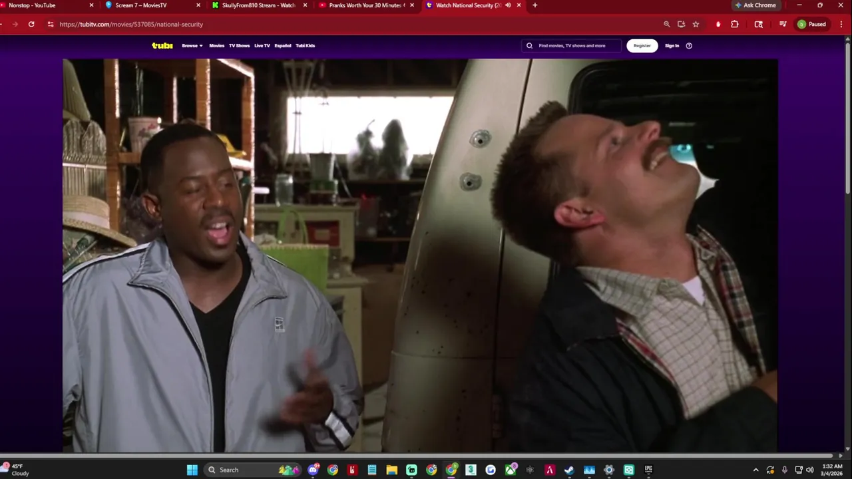852x479 pixels.
Task: Expand the Browse dropdown menu
Action: pyautogui.click(x=192, y=46)
